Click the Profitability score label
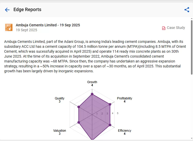The image size is (193, 141). click(124, 100)
